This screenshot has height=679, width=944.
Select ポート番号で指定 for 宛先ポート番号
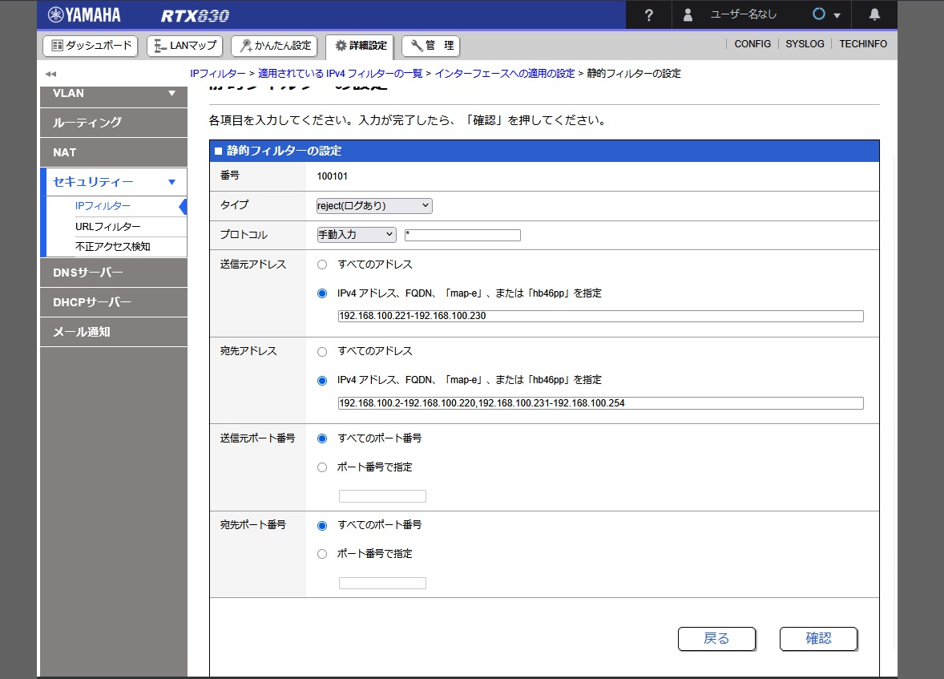pos(322,554)
